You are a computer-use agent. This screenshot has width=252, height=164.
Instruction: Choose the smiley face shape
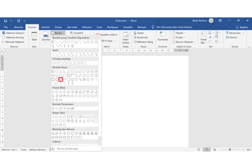pos(72,79)
